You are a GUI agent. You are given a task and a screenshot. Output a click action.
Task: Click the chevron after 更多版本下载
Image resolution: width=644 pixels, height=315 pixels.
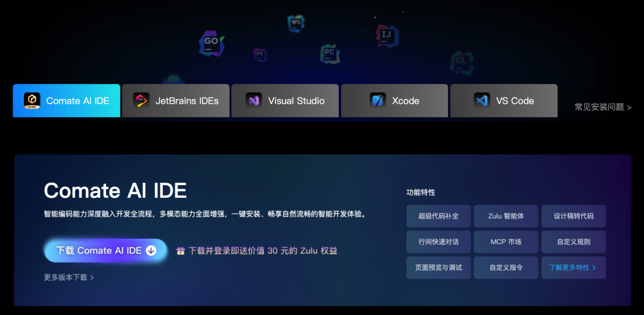(92, 277)
